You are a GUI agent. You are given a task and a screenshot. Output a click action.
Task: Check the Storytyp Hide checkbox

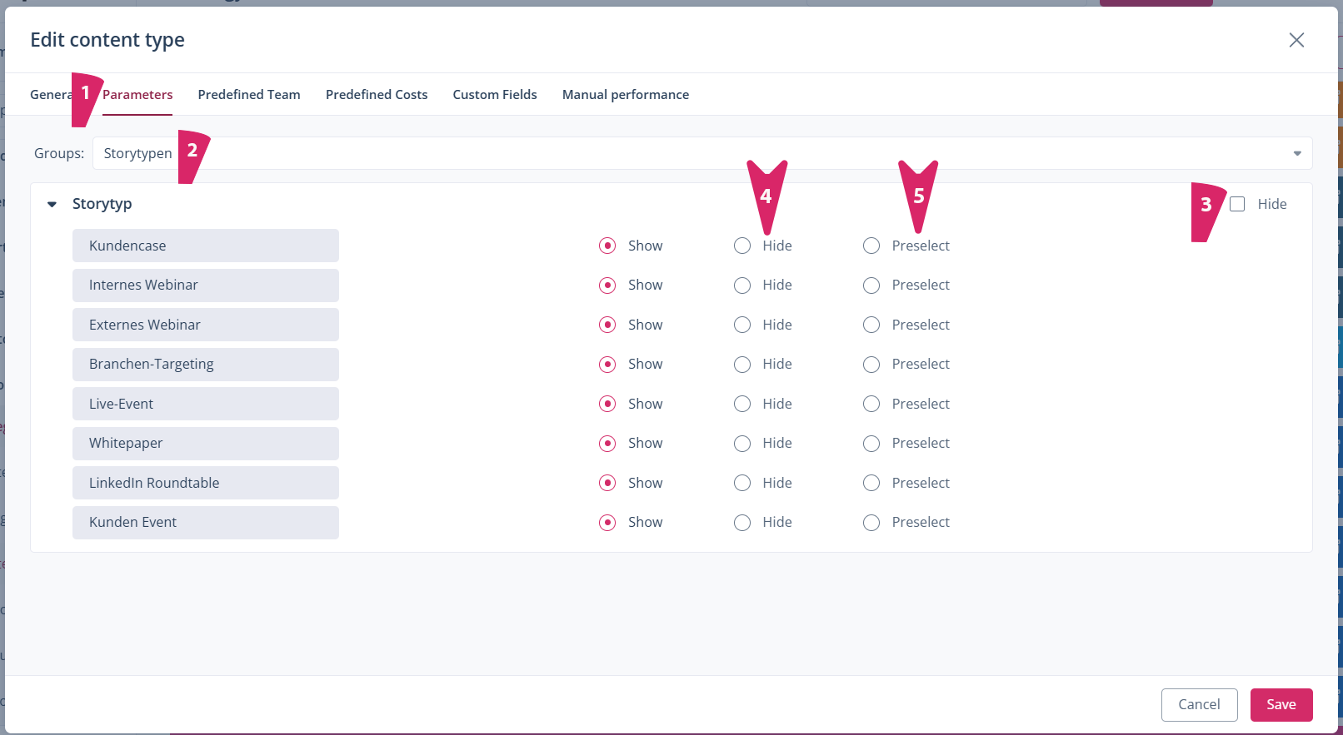[x=1237, y=205]
